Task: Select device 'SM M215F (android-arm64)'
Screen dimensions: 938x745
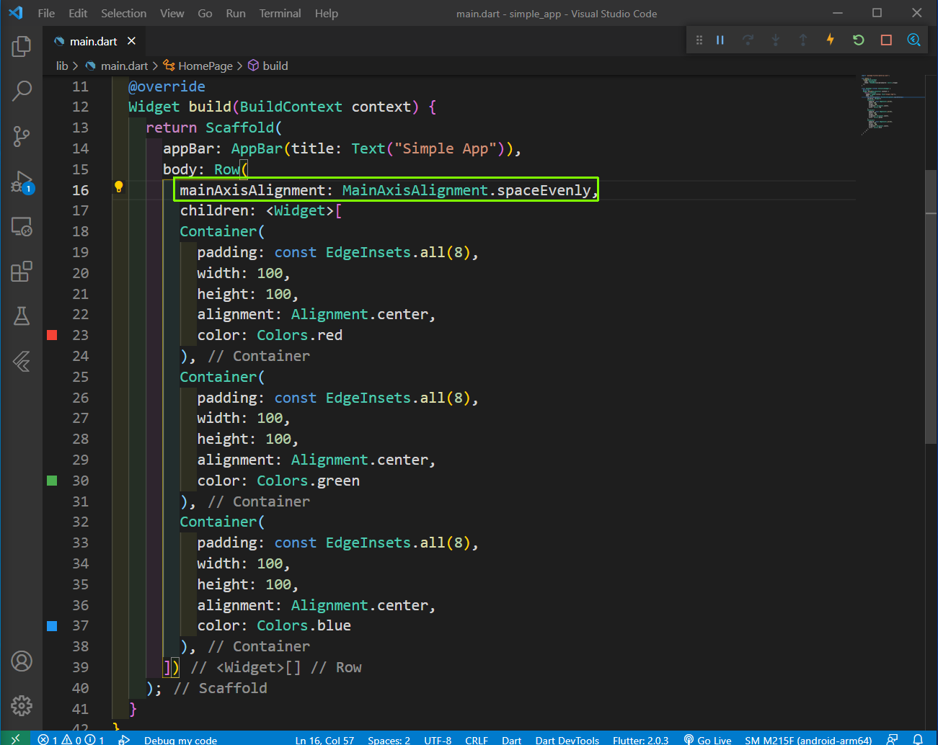Action: point(808,740)
